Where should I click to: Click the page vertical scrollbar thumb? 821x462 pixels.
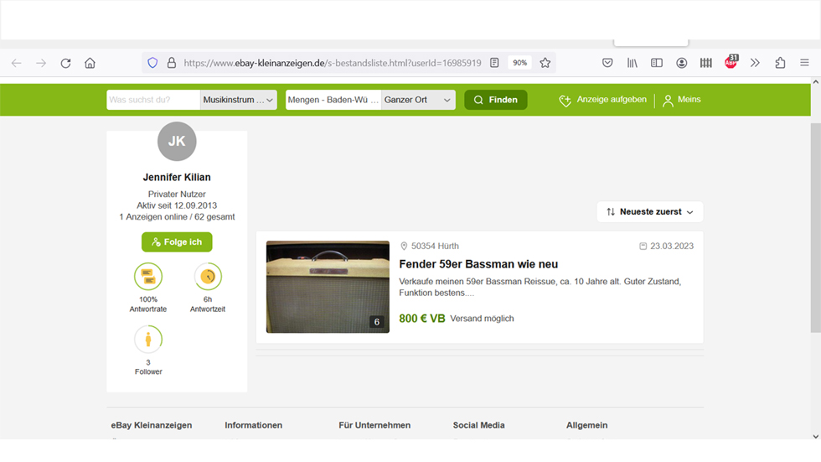(x=816, y=228)
